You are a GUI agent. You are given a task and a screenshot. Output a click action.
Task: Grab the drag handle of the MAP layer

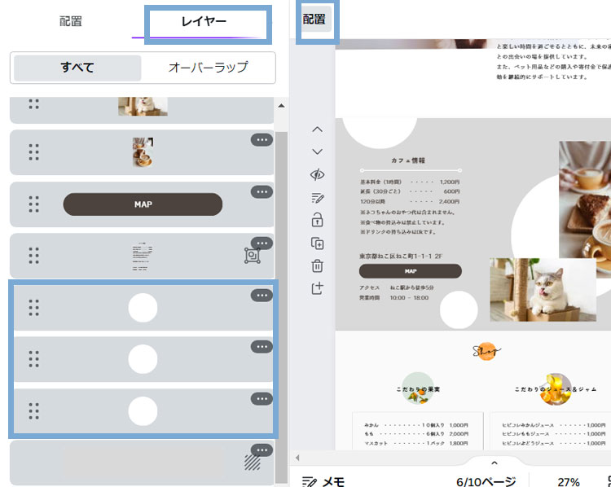(34, 204)
